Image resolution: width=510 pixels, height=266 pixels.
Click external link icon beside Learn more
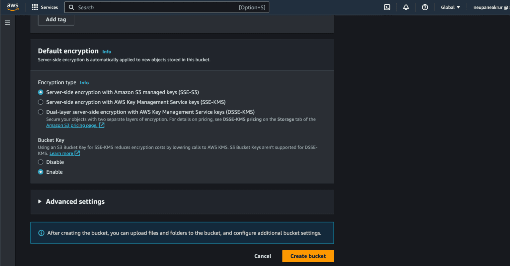coord(77,153)
